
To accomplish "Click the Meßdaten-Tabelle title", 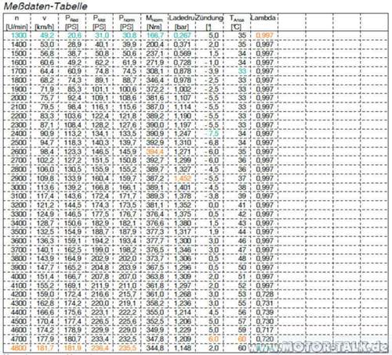I will (x=45, y=6).
